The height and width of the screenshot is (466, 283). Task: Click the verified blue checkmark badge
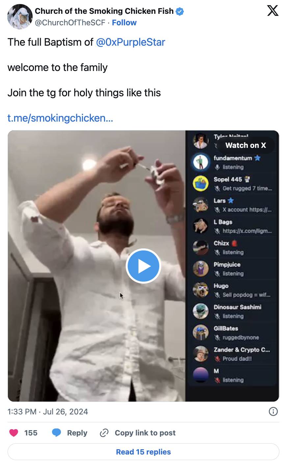click(x=180, y=12)
